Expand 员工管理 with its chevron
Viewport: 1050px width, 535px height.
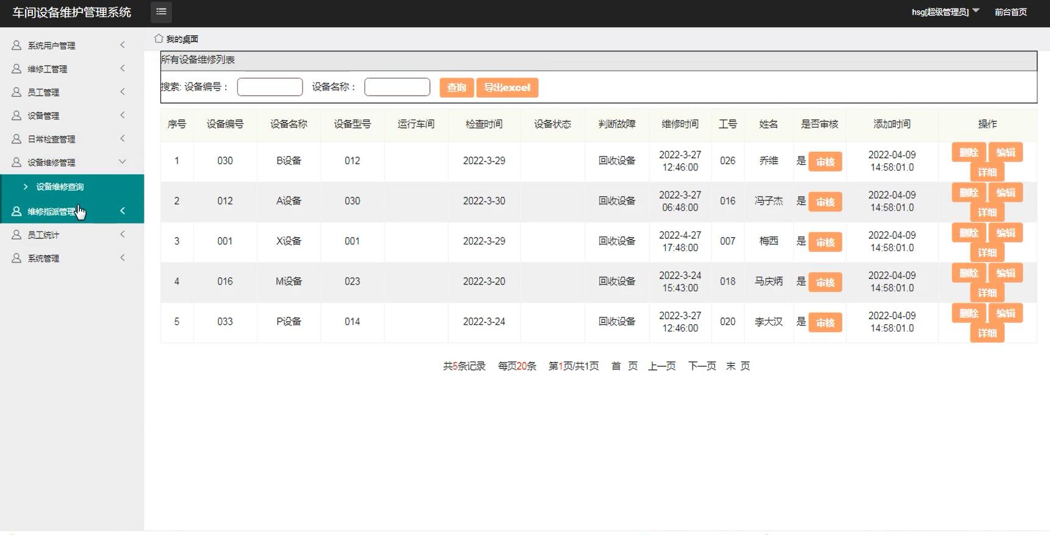pos(123,91)
